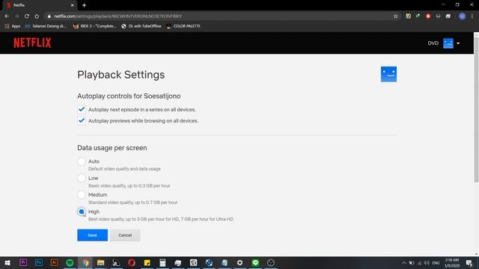Launch Adobe Illustrator from taskbar
479x269 pixels.
55,262
